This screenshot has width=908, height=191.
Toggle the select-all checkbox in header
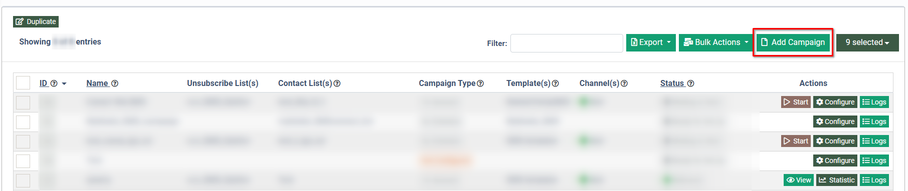[x=23, y=83]
